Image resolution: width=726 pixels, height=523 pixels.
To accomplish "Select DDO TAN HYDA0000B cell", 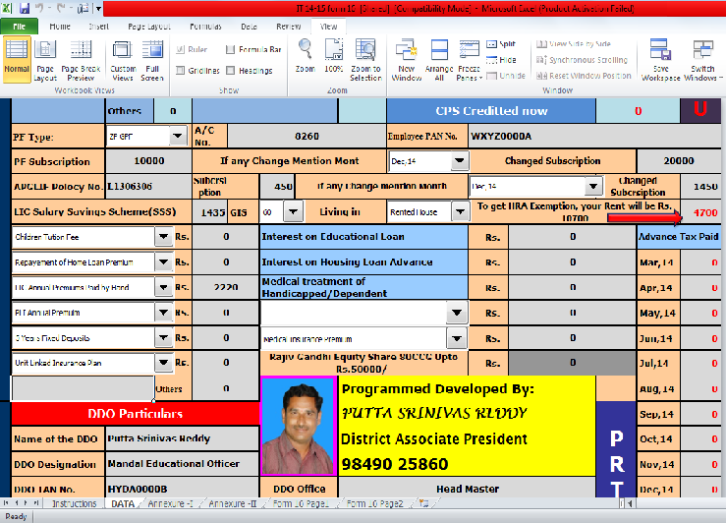I will coord(182,489).
